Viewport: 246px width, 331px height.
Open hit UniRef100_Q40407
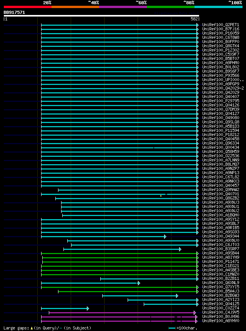(x=221, y=96)
